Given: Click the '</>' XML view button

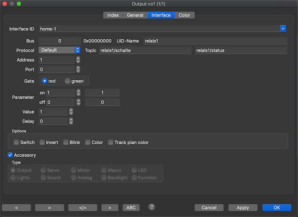Looking at the screenshot, I should coord(82,207).
